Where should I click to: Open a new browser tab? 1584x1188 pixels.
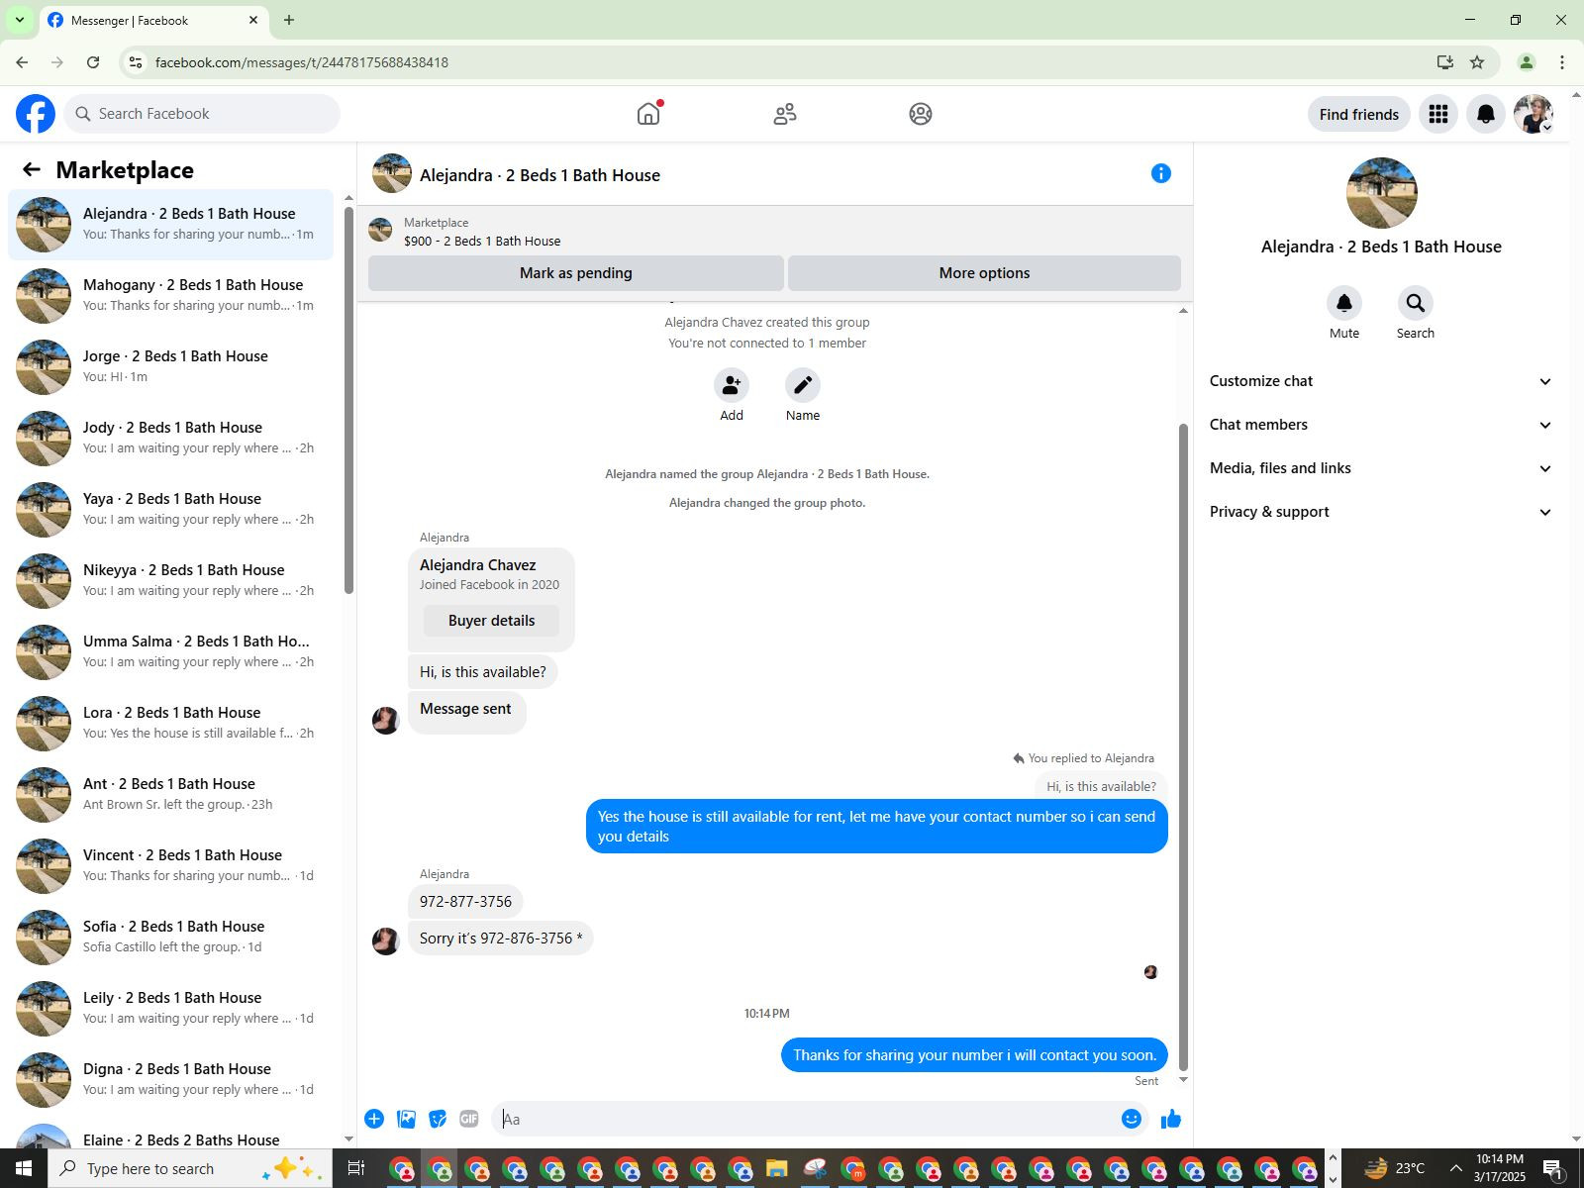point(289,20)
